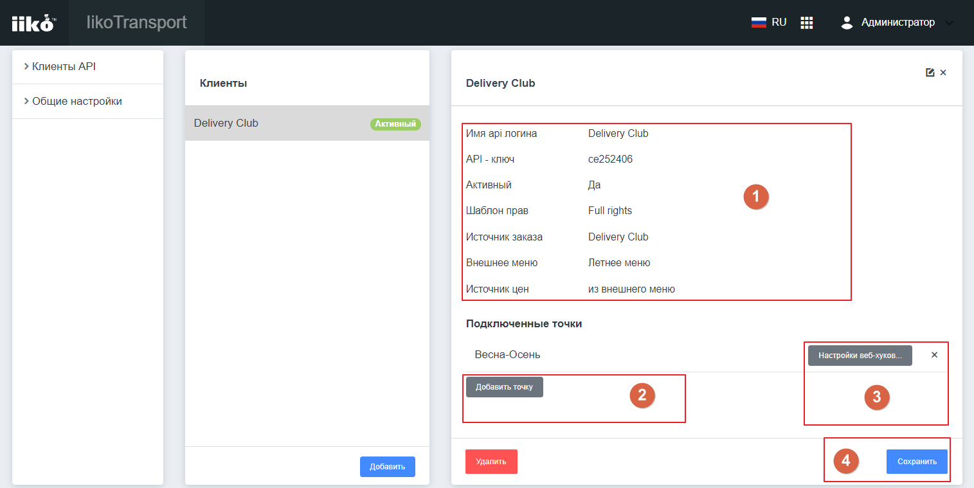Image resolution: width=974 pixels, height=488 pixels.
Task: Click the Имя api логина label
Action: [x=501, y=133]
